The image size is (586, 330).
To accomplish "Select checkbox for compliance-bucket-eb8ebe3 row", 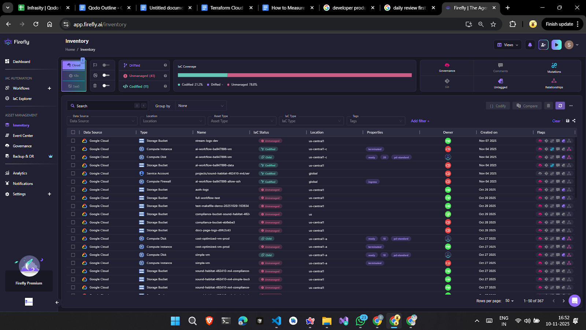I will pyautogui.click(x=73, y=222).
